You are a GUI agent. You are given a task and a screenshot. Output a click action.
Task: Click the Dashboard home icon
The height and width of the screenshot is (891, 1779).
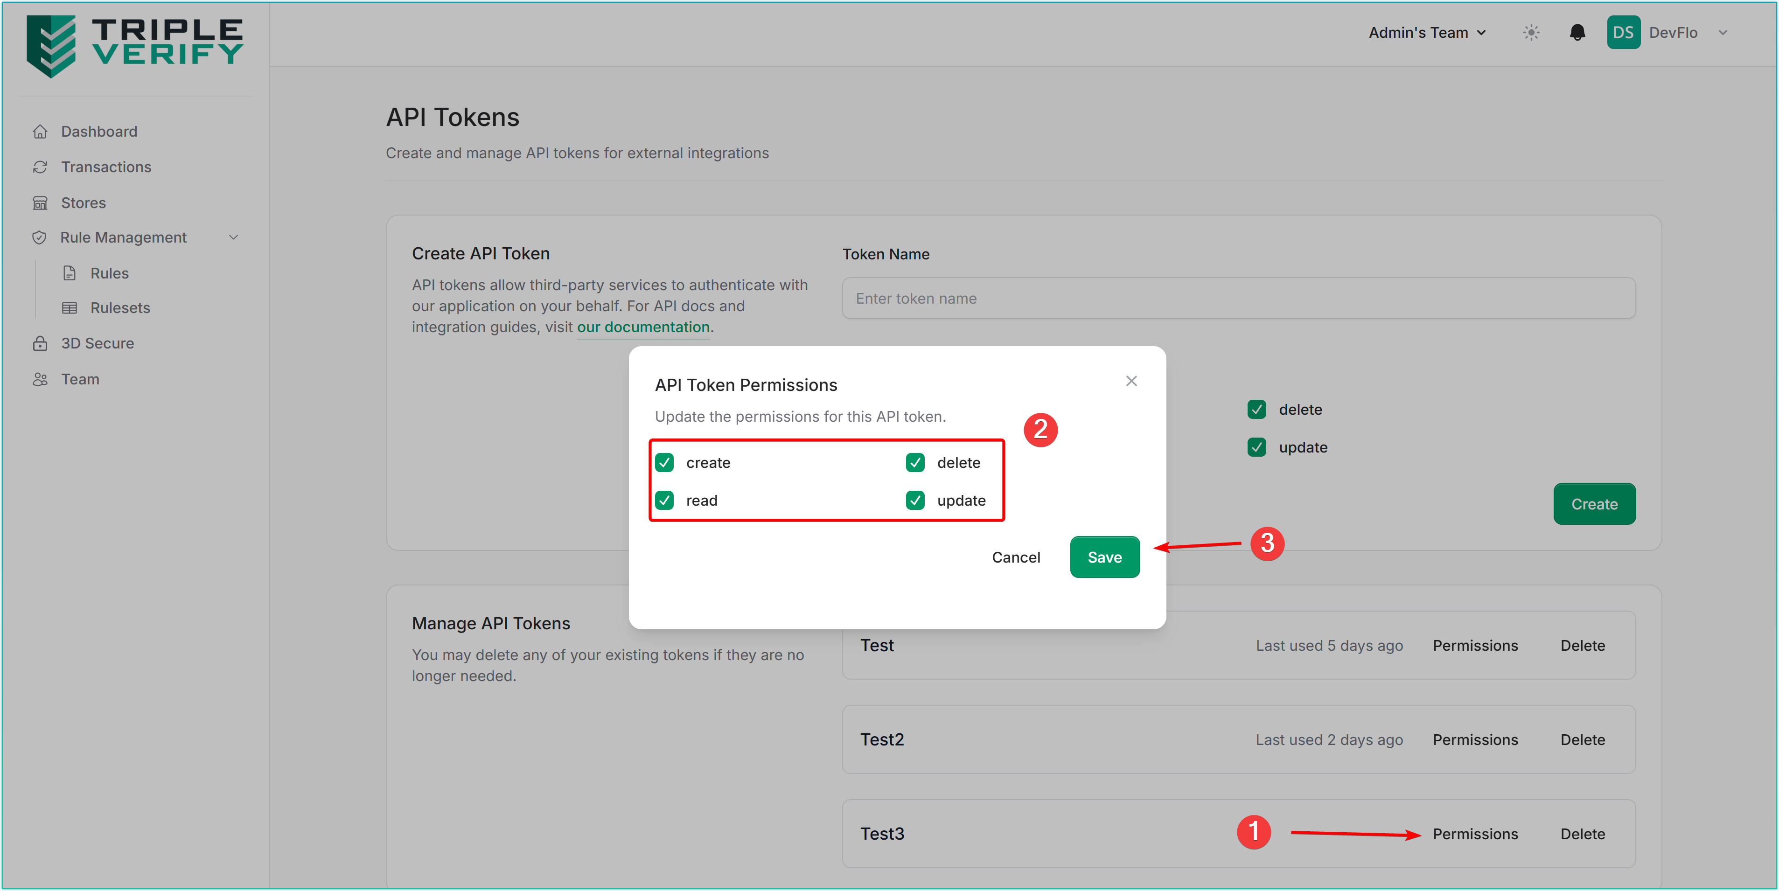point(40,131)
